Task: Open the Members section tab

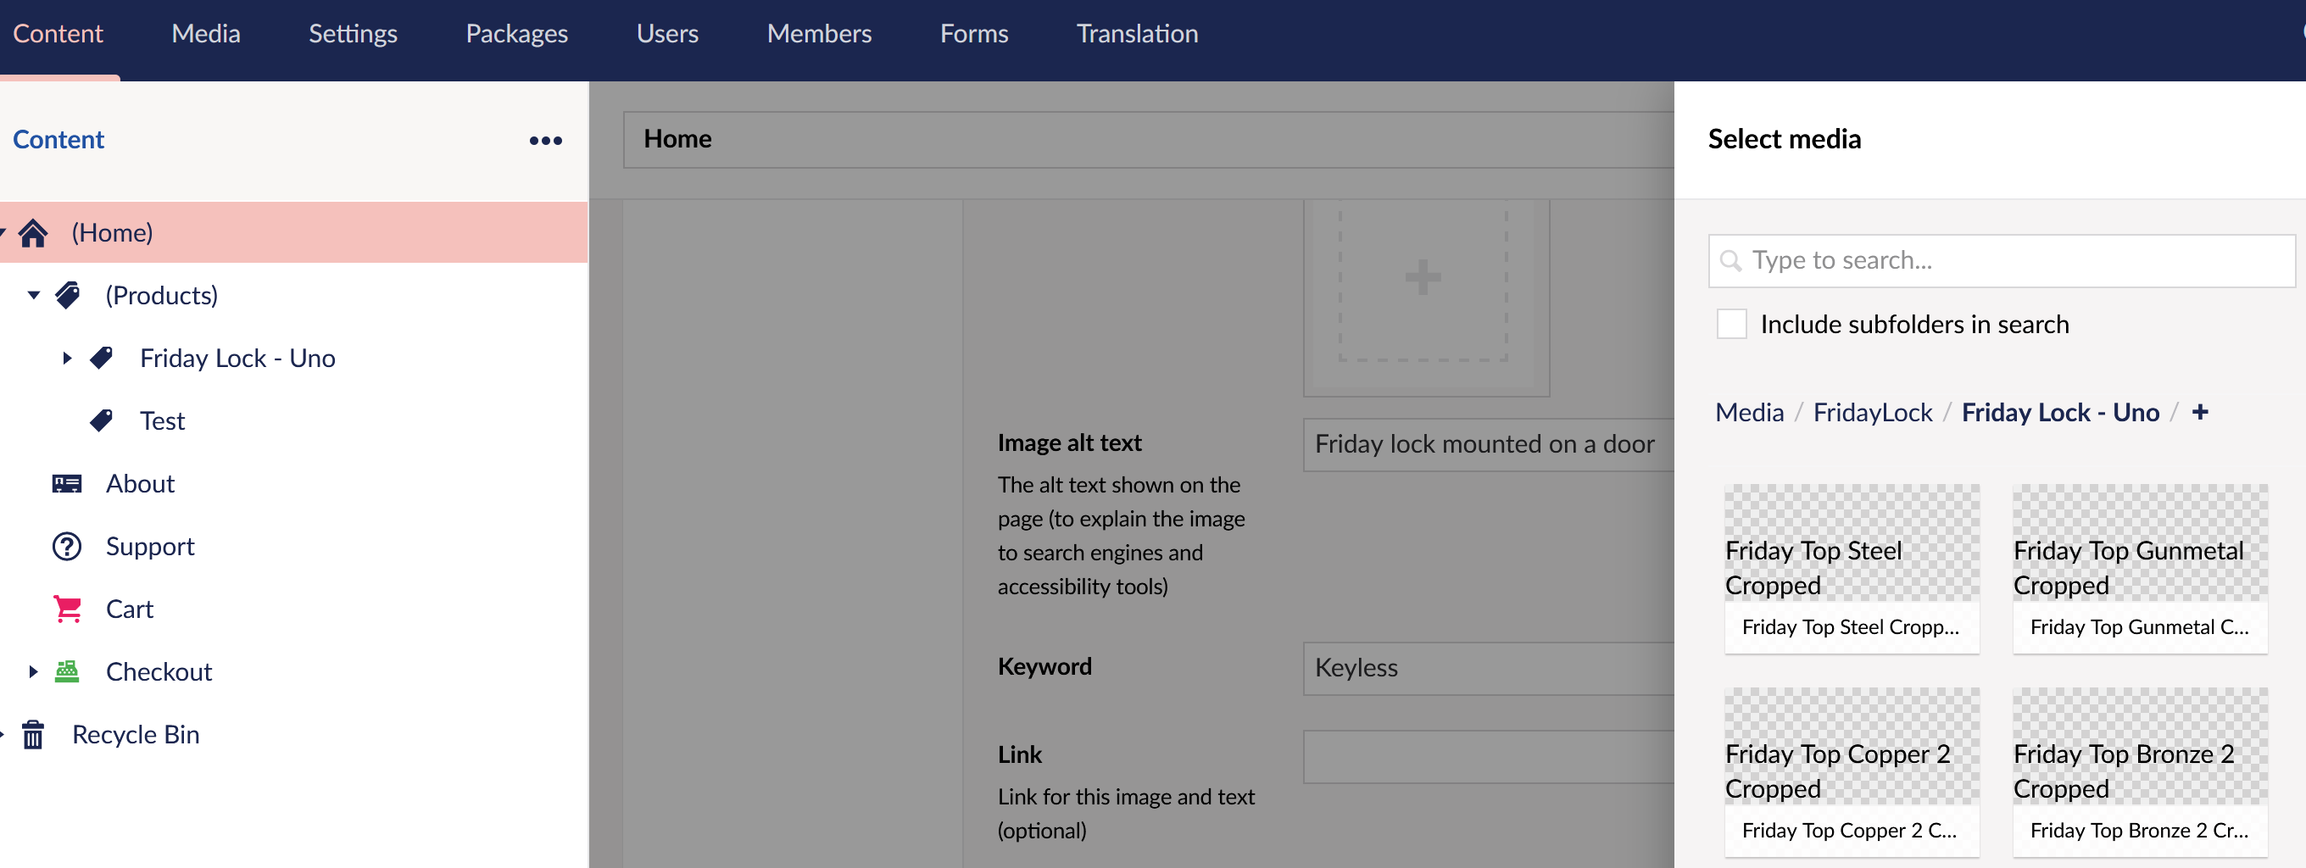Action: [x=819, y=34]
